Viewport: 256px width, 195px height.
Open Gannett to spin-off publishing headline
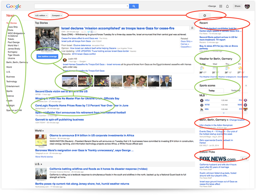(x=59, y=119)
